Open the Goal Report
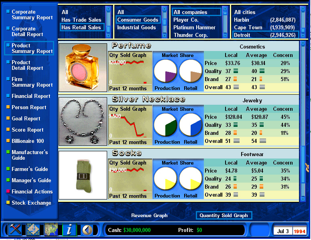Viewport: 311px width, 240px height. point(26,119)
